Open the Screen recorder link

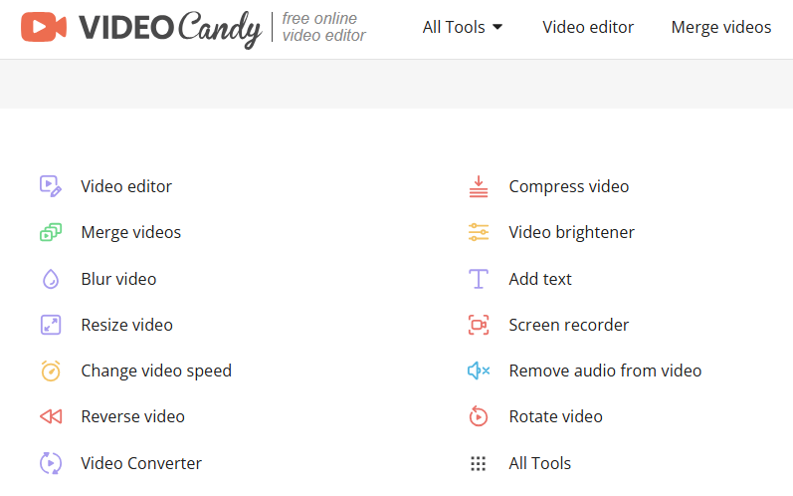[569, 325]
